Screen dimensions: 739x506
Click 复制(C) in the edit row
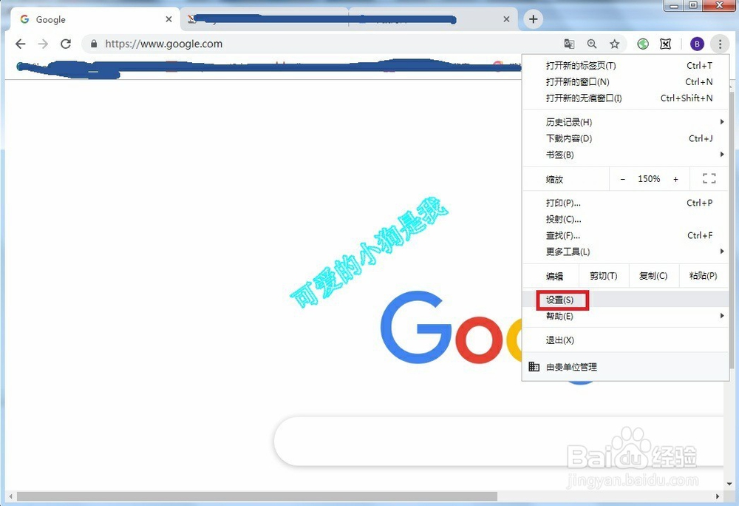coord(653,276)
